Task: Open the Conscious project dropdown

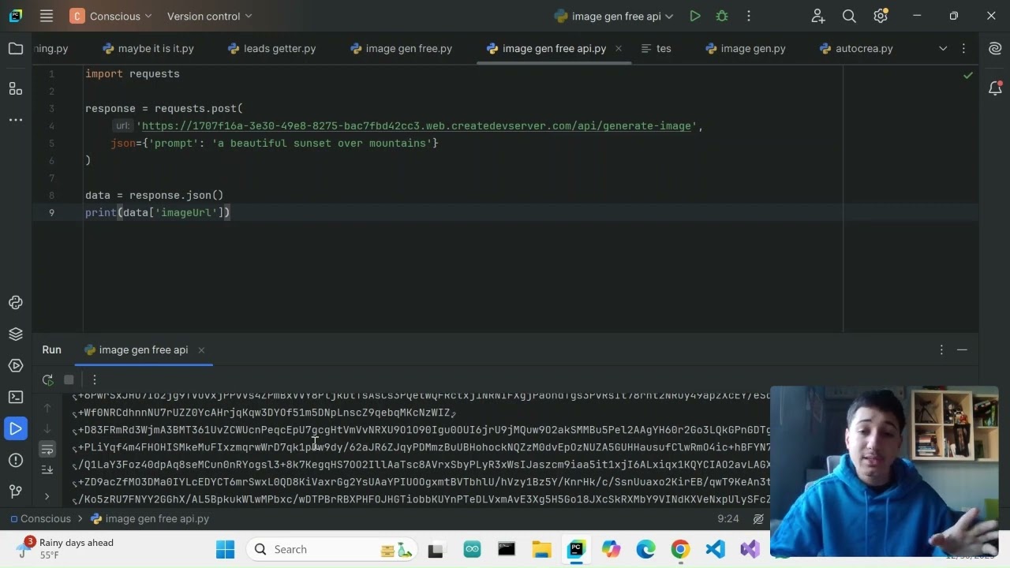Action: click(111, 16)
